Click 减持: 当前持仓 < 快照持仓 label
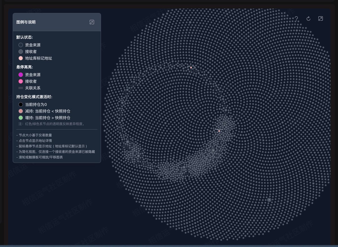The height and width of the screenshot is (247, 338). pos(48,111)
